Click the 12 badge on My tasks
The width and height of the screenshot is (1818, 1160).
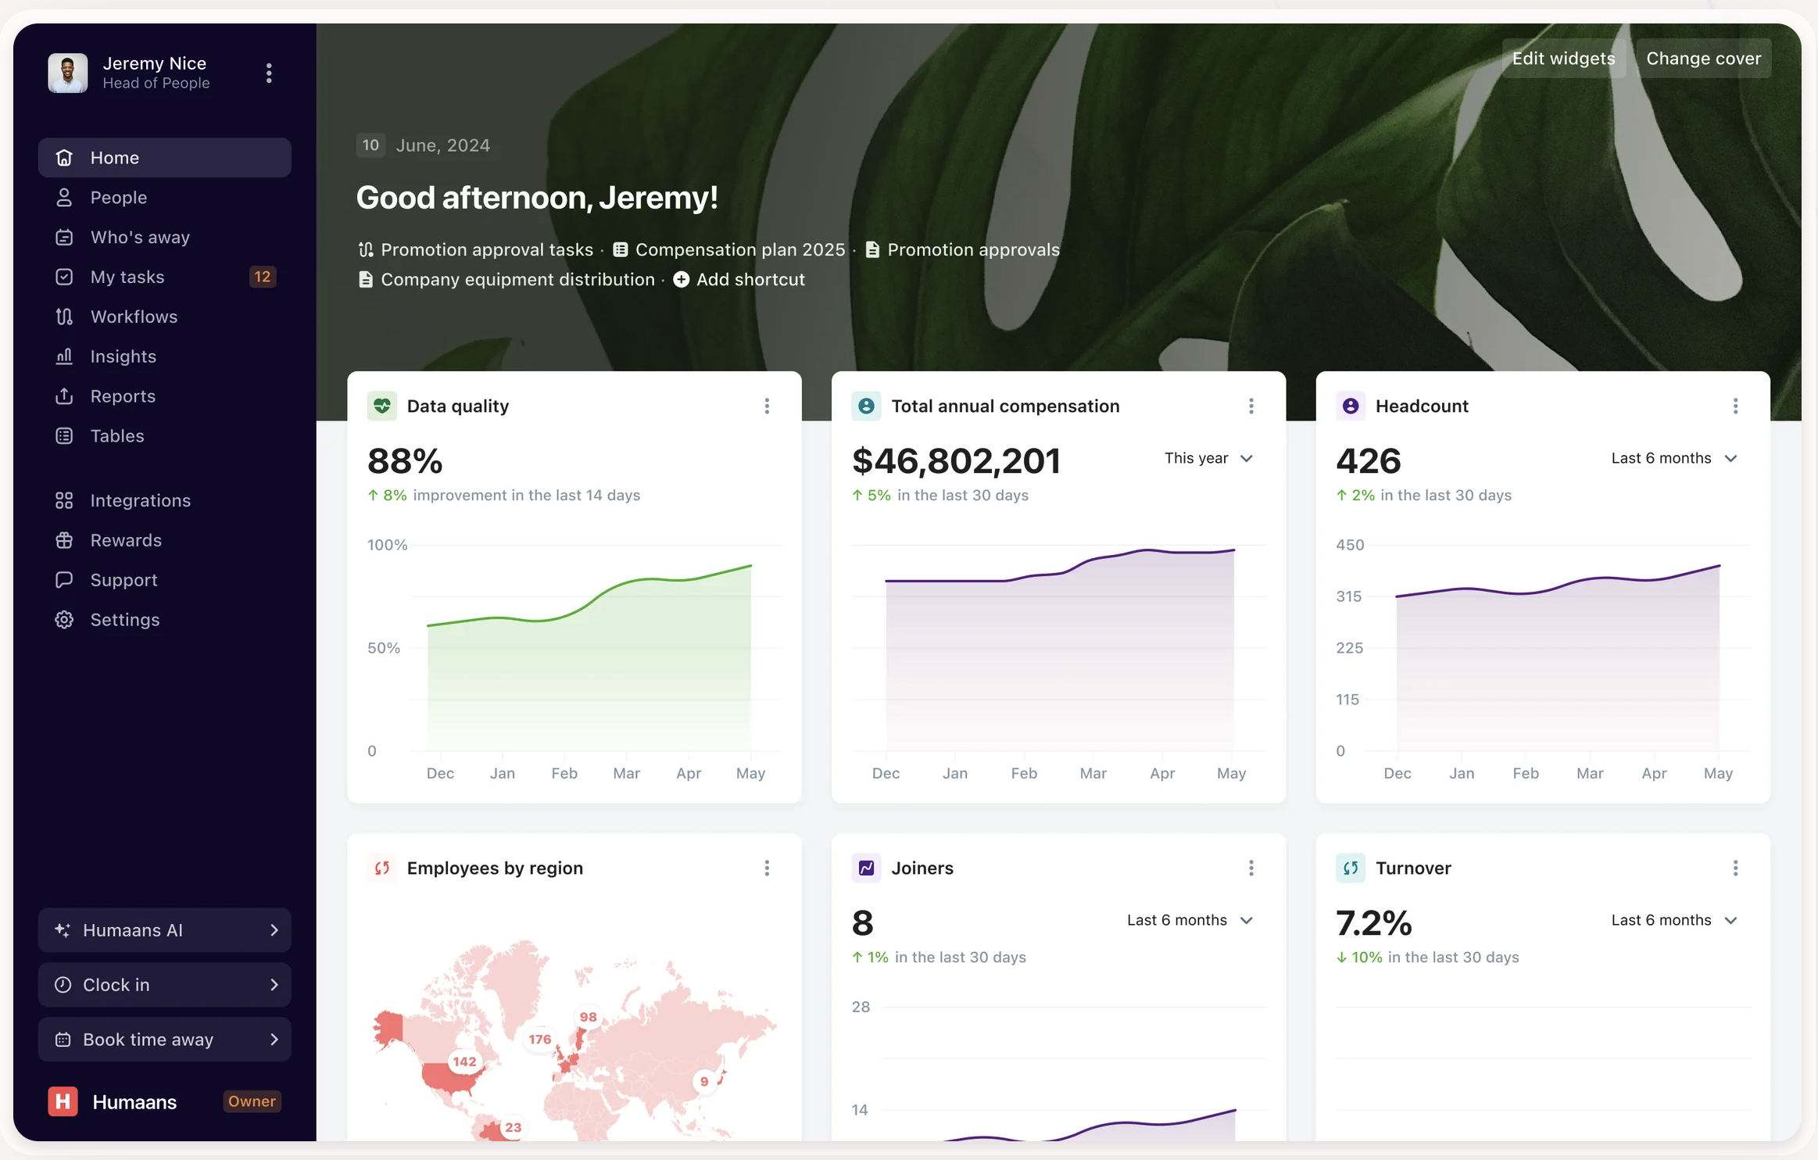pos(263,277)
